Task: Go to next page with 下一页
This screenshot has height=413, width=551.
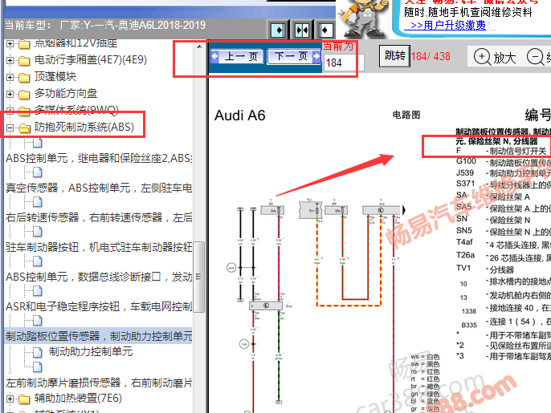Action: point(295,56)
